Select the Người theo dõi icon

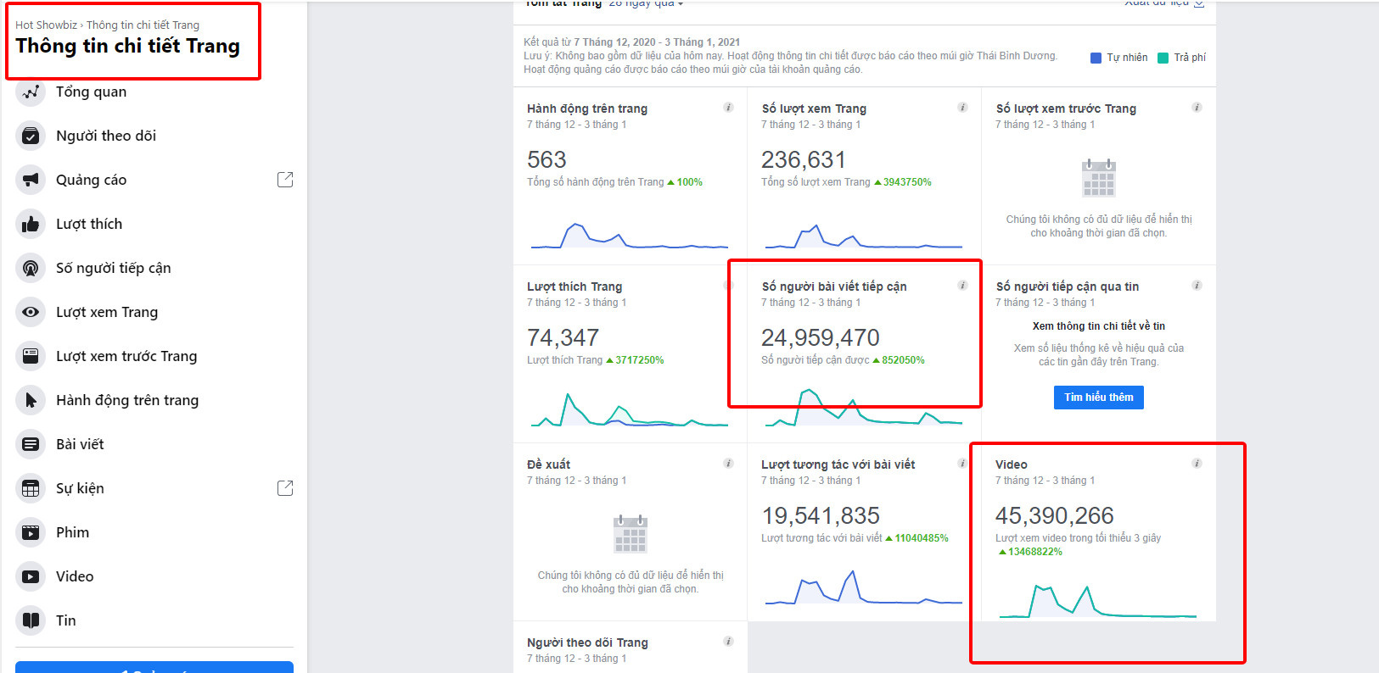click(31, 136)
